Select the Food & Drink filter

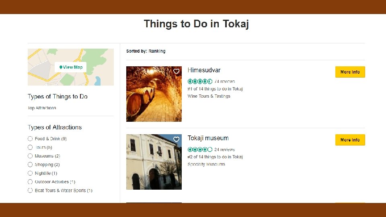click(x=30, y=139)
